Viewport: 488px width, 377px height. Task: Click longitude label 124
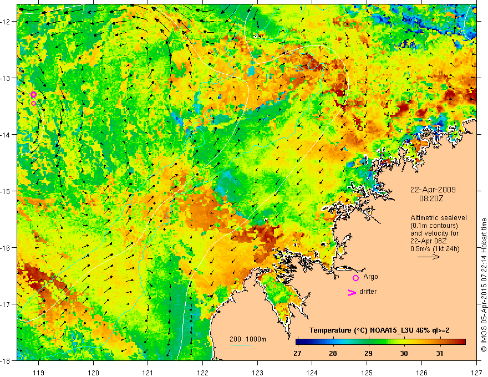312,373
